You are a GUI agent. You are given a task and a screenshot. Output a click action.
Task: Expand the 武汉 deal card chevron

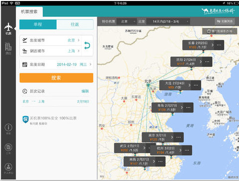pyautogui.click(x=144, y=148)
